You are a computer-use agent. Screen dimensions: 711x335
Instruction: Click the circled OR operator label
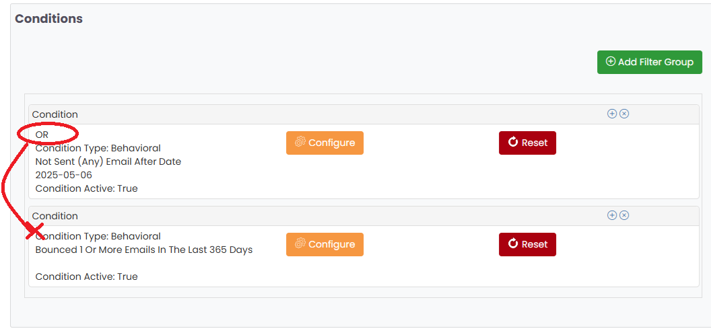pyautogui.click(x=42, y=135)
